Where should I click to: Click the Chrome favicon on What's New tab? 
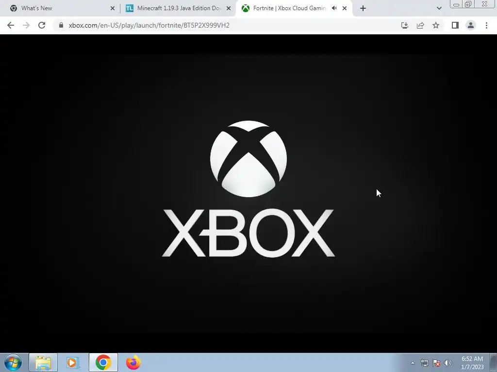click(x=14, y=8)
